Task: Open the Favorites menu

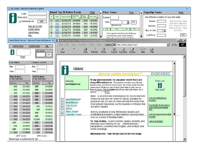Action: pos(82,45)
